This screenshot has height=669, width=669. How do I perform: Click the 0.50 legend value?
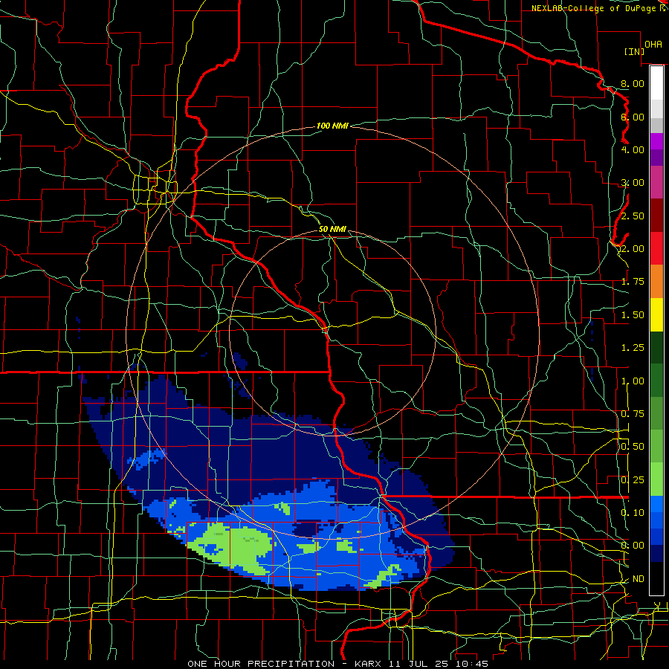633,447
